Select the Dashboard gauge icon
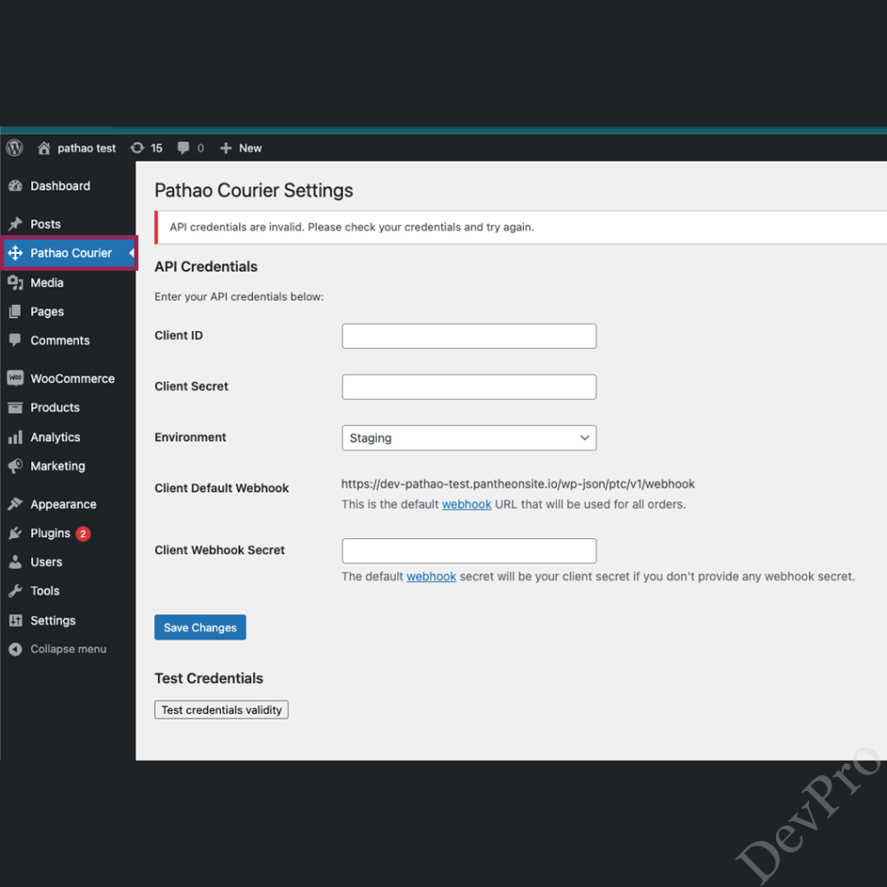This screenshot has height=887, width=887. click(19, 185)
